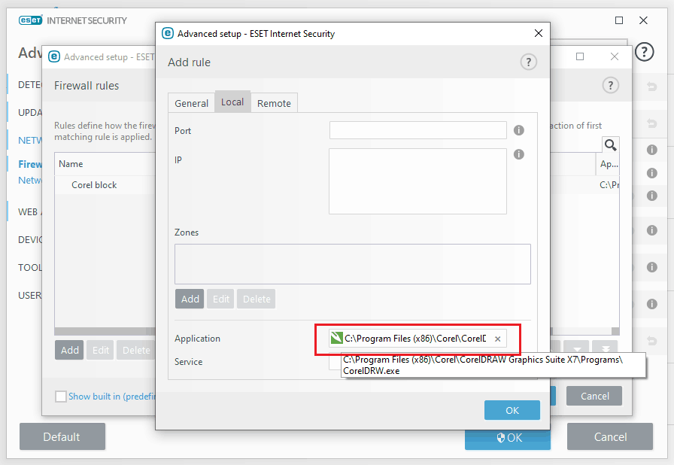Click the info icon next to IP field
The height and width of the screenshot is (465, 674).
(519, 153)
